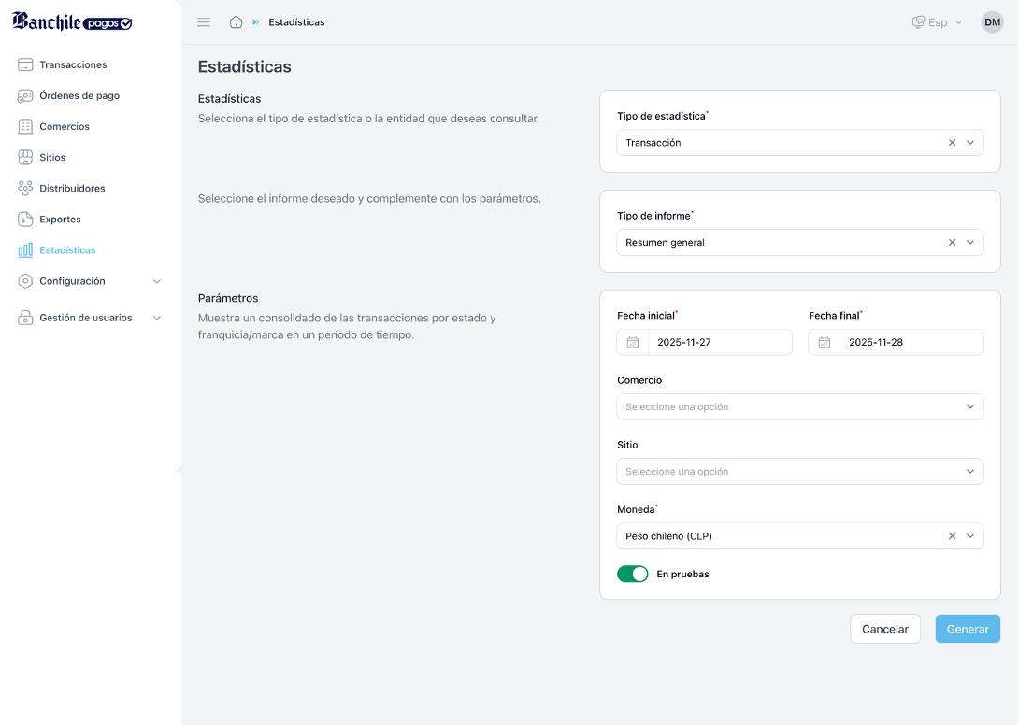Screen dimensions: 1019x725
Task: Click the Comercios sidebar icon
Action: 25,126
